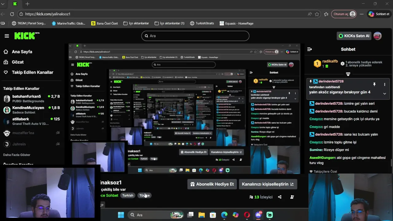Screen dimensions: 393x221
Task: Open atillaberk channel in the sidebar
Action: 32,121
